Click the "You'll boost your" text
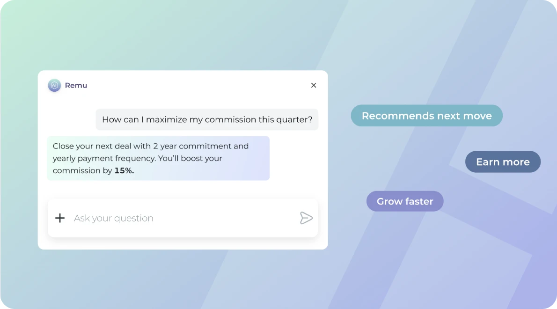The image size is (557, 309). pyautogui.click(x=190, y=158)
